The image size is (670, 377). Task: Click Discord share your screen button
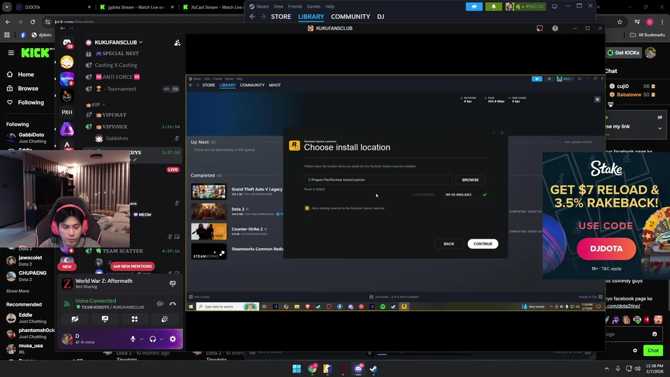[105, 319]
